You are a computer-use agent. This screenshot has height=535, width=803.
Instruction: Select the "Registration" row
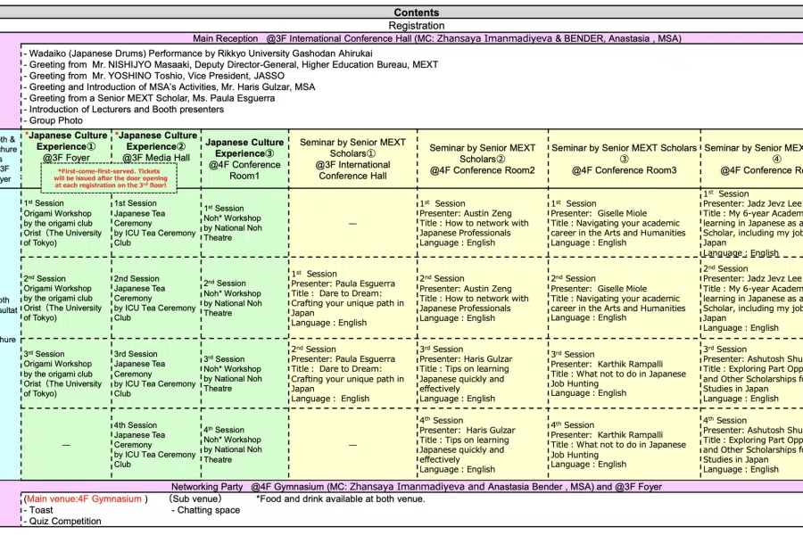416,26
